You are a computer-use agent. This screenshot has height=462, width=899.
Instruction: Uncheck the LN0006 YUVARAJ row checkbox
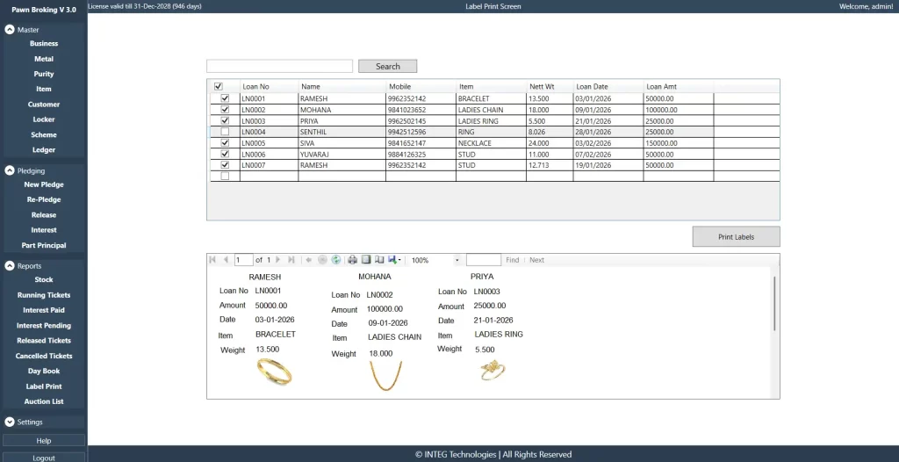click(225, 154)
